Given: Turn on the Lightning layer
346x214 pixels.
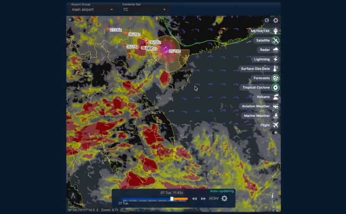Looking at the screenshot, I should 276,59.
